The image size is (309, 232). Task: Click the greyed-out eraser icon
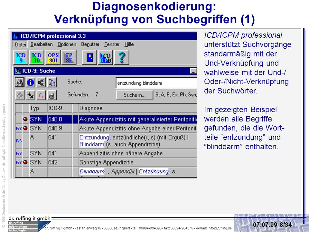pos(20,95)
